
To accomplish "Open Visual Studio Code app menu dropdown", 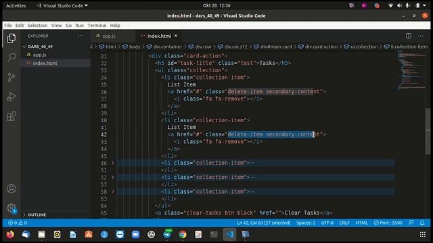I will pos(62,5).
